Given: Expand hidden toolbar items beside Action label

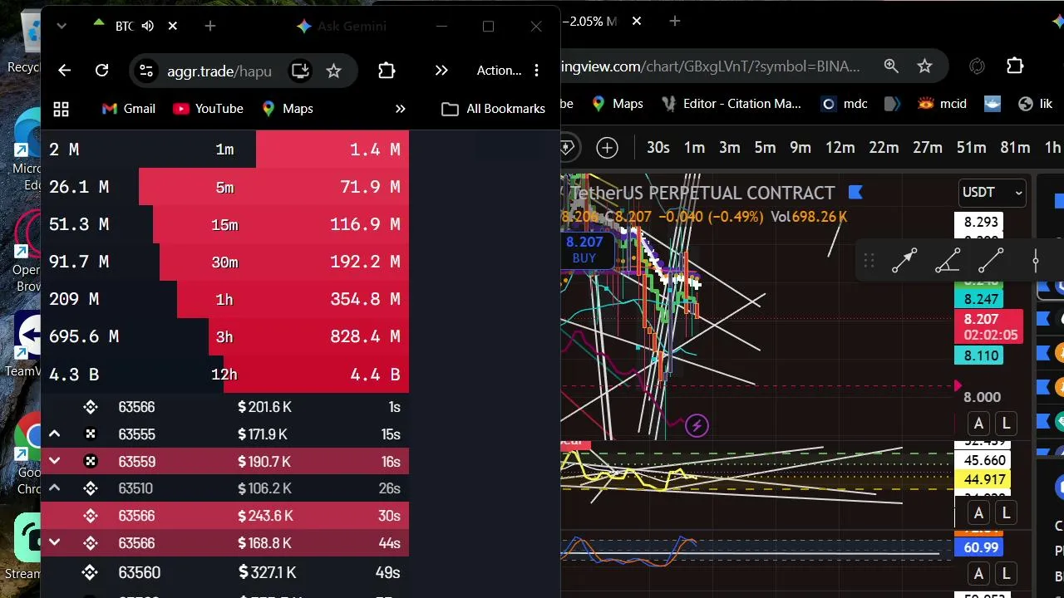Looking at the screenshot, I should (x=441, y=71).
